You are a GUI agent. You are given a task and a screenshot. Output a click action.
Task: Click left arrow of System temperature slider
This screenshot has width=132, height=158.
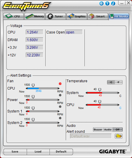click(86, 93)
